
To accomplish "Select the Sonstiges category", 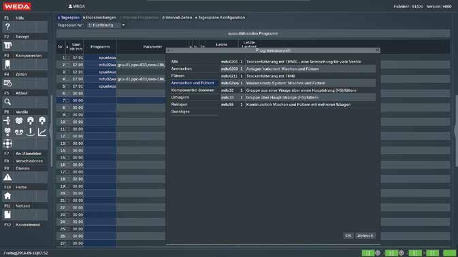I will [x=194, y=112].
